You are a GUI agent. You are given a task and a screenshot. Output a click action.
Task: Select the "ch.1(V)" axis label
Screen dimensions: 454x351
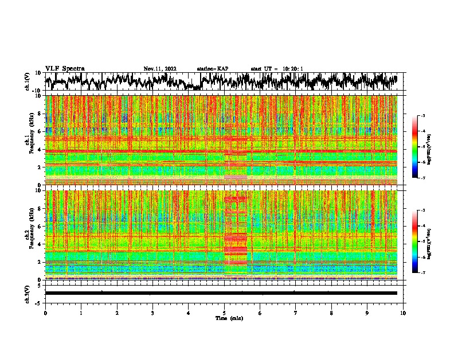(28, 81)
